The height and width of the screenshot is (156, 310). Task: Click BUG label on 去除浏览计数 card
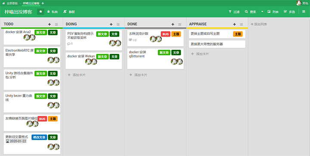pyautogui.click(x=165, y=34)
